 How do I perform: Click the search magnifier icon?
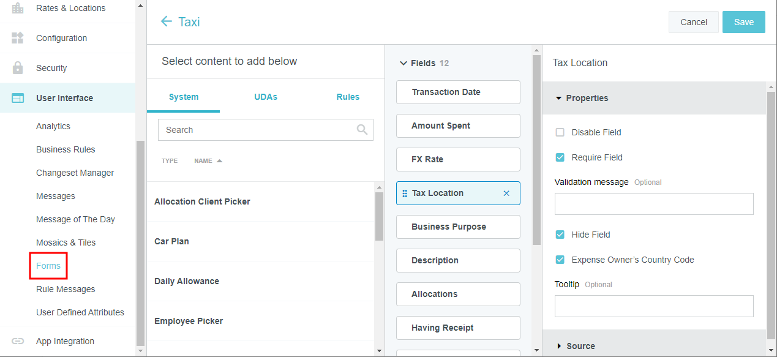[x=362, y=130]
